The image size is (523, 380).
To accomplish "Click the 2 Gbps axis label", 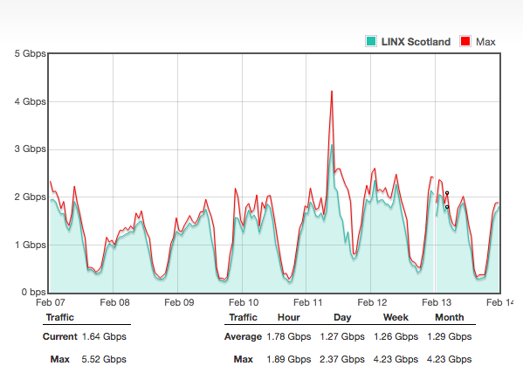I will click(30, 197).
